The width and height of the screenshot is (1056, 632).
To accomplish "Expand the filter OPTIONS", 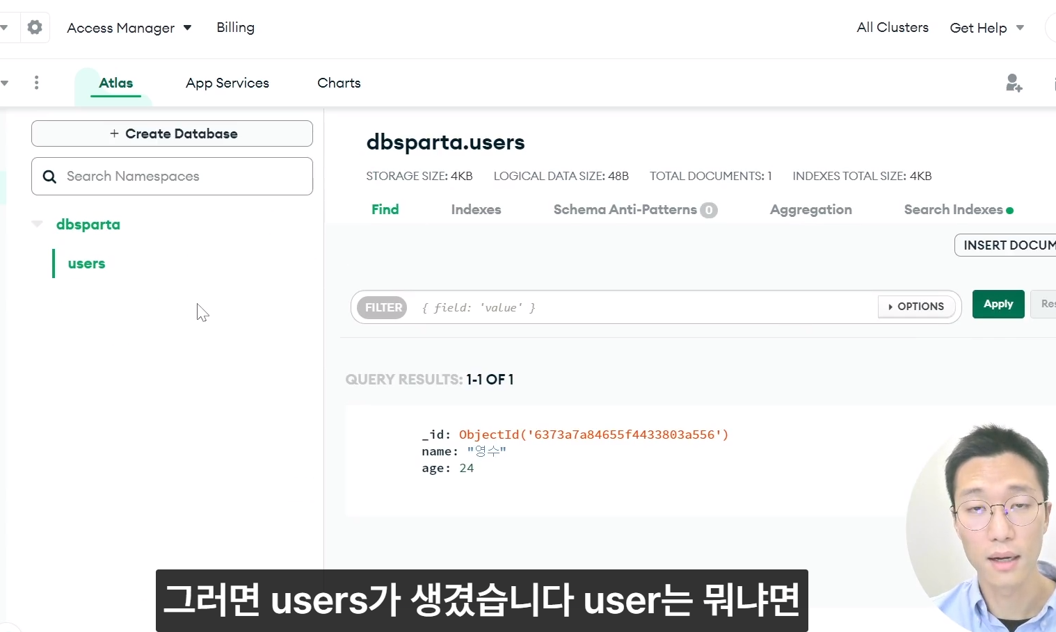I will pos(916,307).
